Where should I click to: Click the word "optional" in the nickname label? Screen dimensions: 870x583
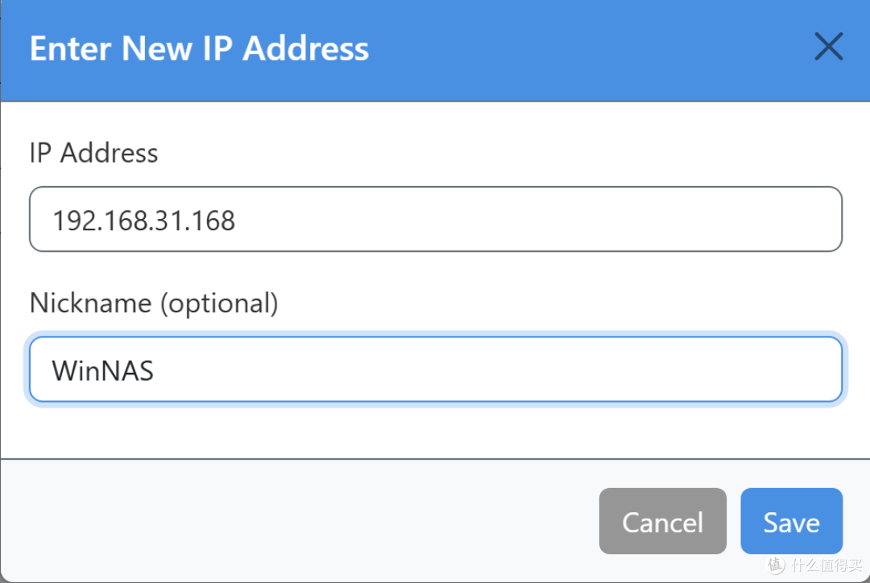(x=217, y=304)
